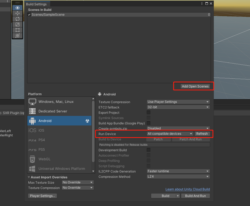The image size is (250, 206).
Task: Toggle the Export Project checkbox
Action: click(148, 112)
